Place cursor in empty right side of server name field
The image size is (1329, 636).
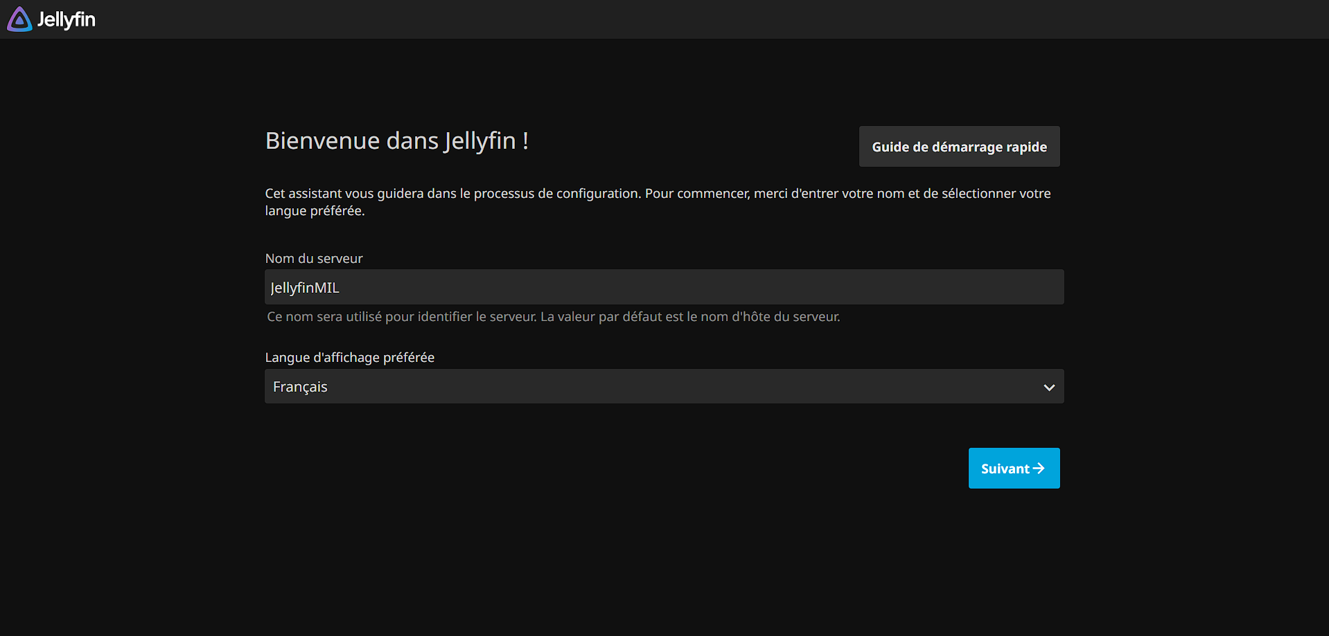[831, 287]
